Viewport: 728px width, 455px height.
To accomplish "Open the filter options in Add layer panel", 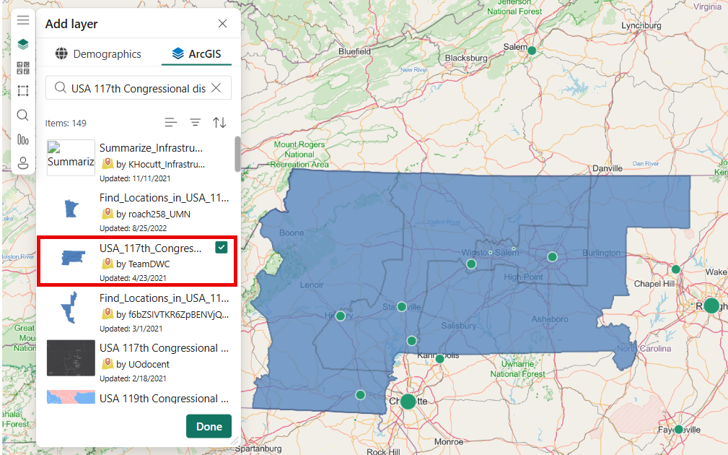I will coord(195,122).
